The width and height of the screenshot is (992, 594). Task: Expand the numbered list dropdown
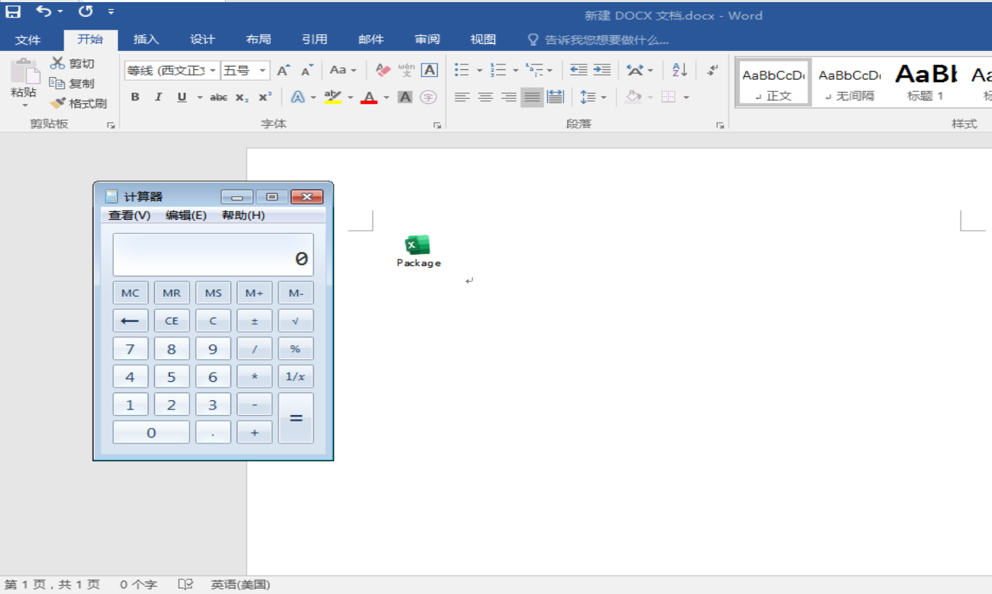click(515, 70)
